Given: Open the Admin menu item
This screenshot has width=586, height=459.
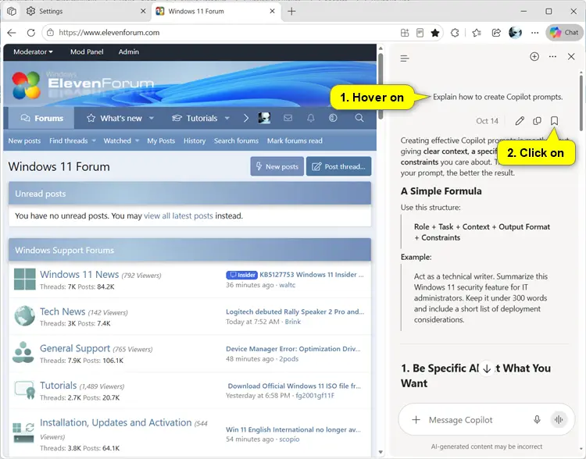Looking at the screenshot, I should [x=129, y=52].
